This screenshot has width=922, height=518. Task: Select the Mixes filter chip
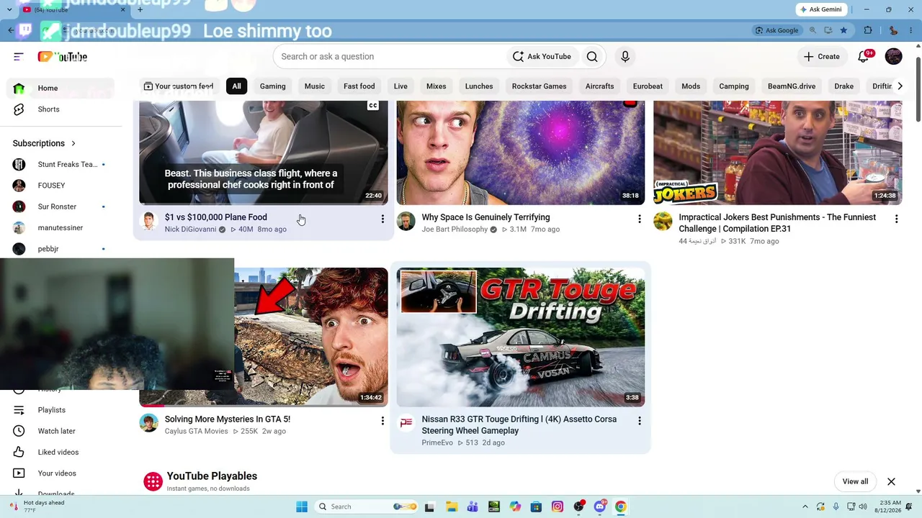[x=437, y=86]
